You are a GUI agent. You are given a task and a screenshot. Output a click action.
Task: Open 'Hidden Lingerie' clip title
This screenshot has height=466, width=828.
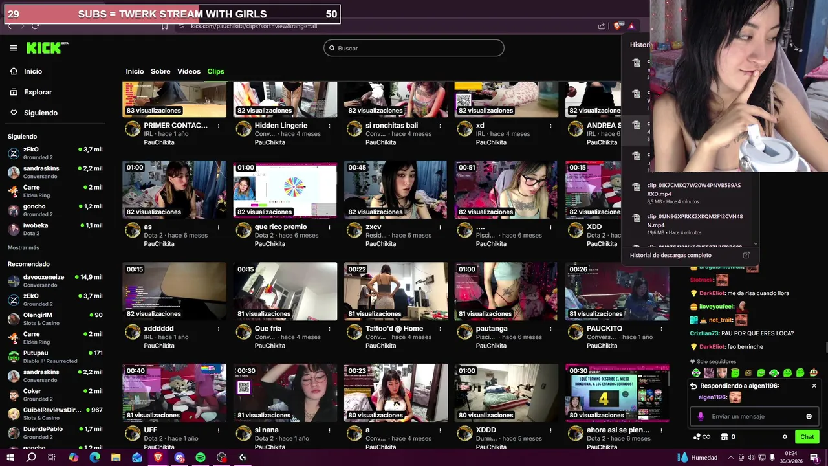click(x=281, y=126)
